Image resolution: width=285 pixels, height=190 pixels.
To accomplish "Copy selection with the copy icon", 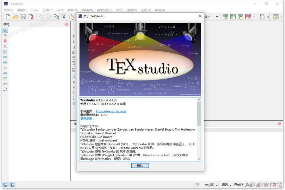I will [56, 17].
